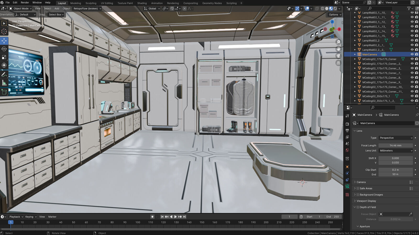Enable the Safe Areas checkbox
The height and width of the screenshot is (235, 419).
pos(358,189)
